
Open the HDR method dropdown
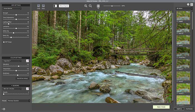(12, 8)
